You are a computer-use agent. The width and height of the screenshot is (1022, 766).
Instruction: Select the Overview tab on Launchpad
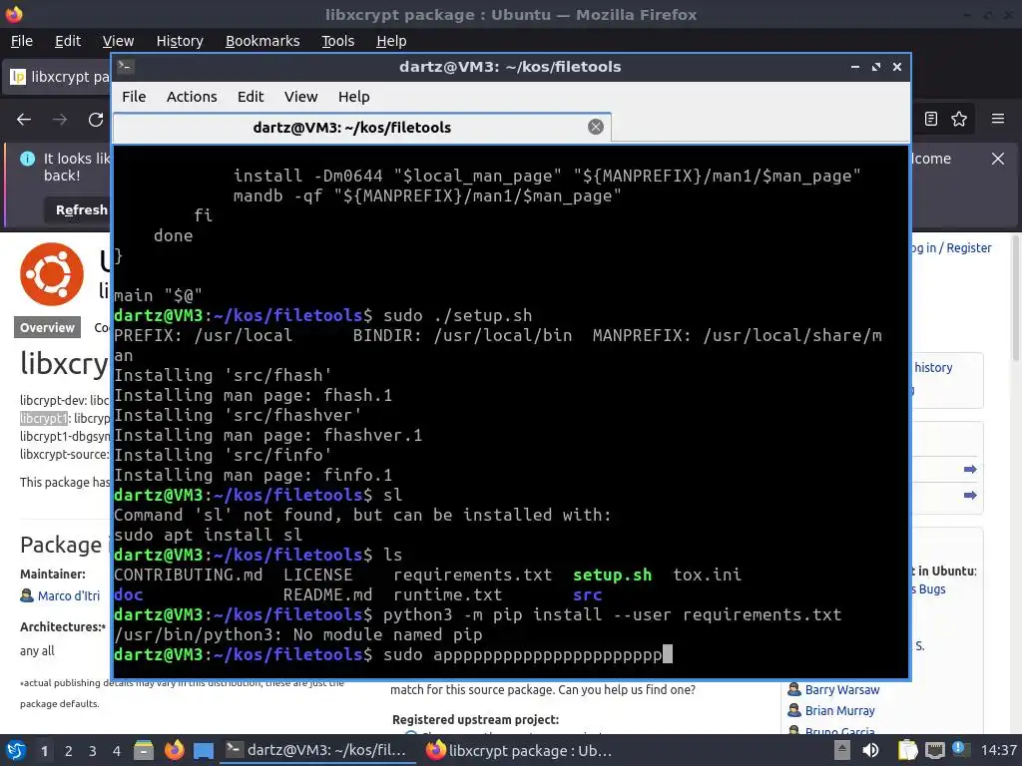point(47,327)
